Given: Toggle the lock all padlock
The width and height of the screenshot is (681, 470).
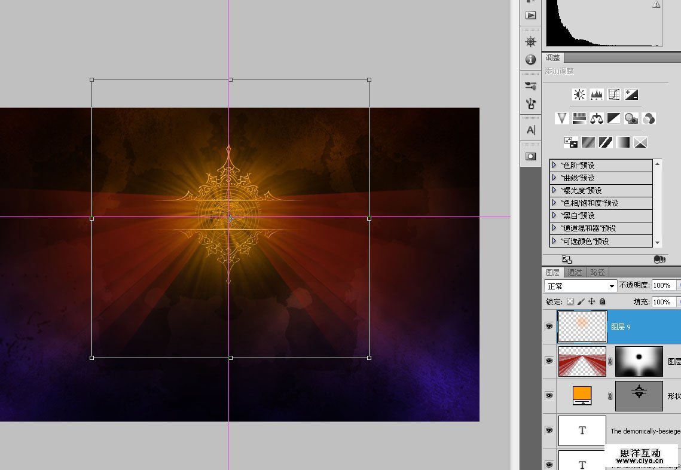Looking at the screenshot, I should tap(602, 302).
